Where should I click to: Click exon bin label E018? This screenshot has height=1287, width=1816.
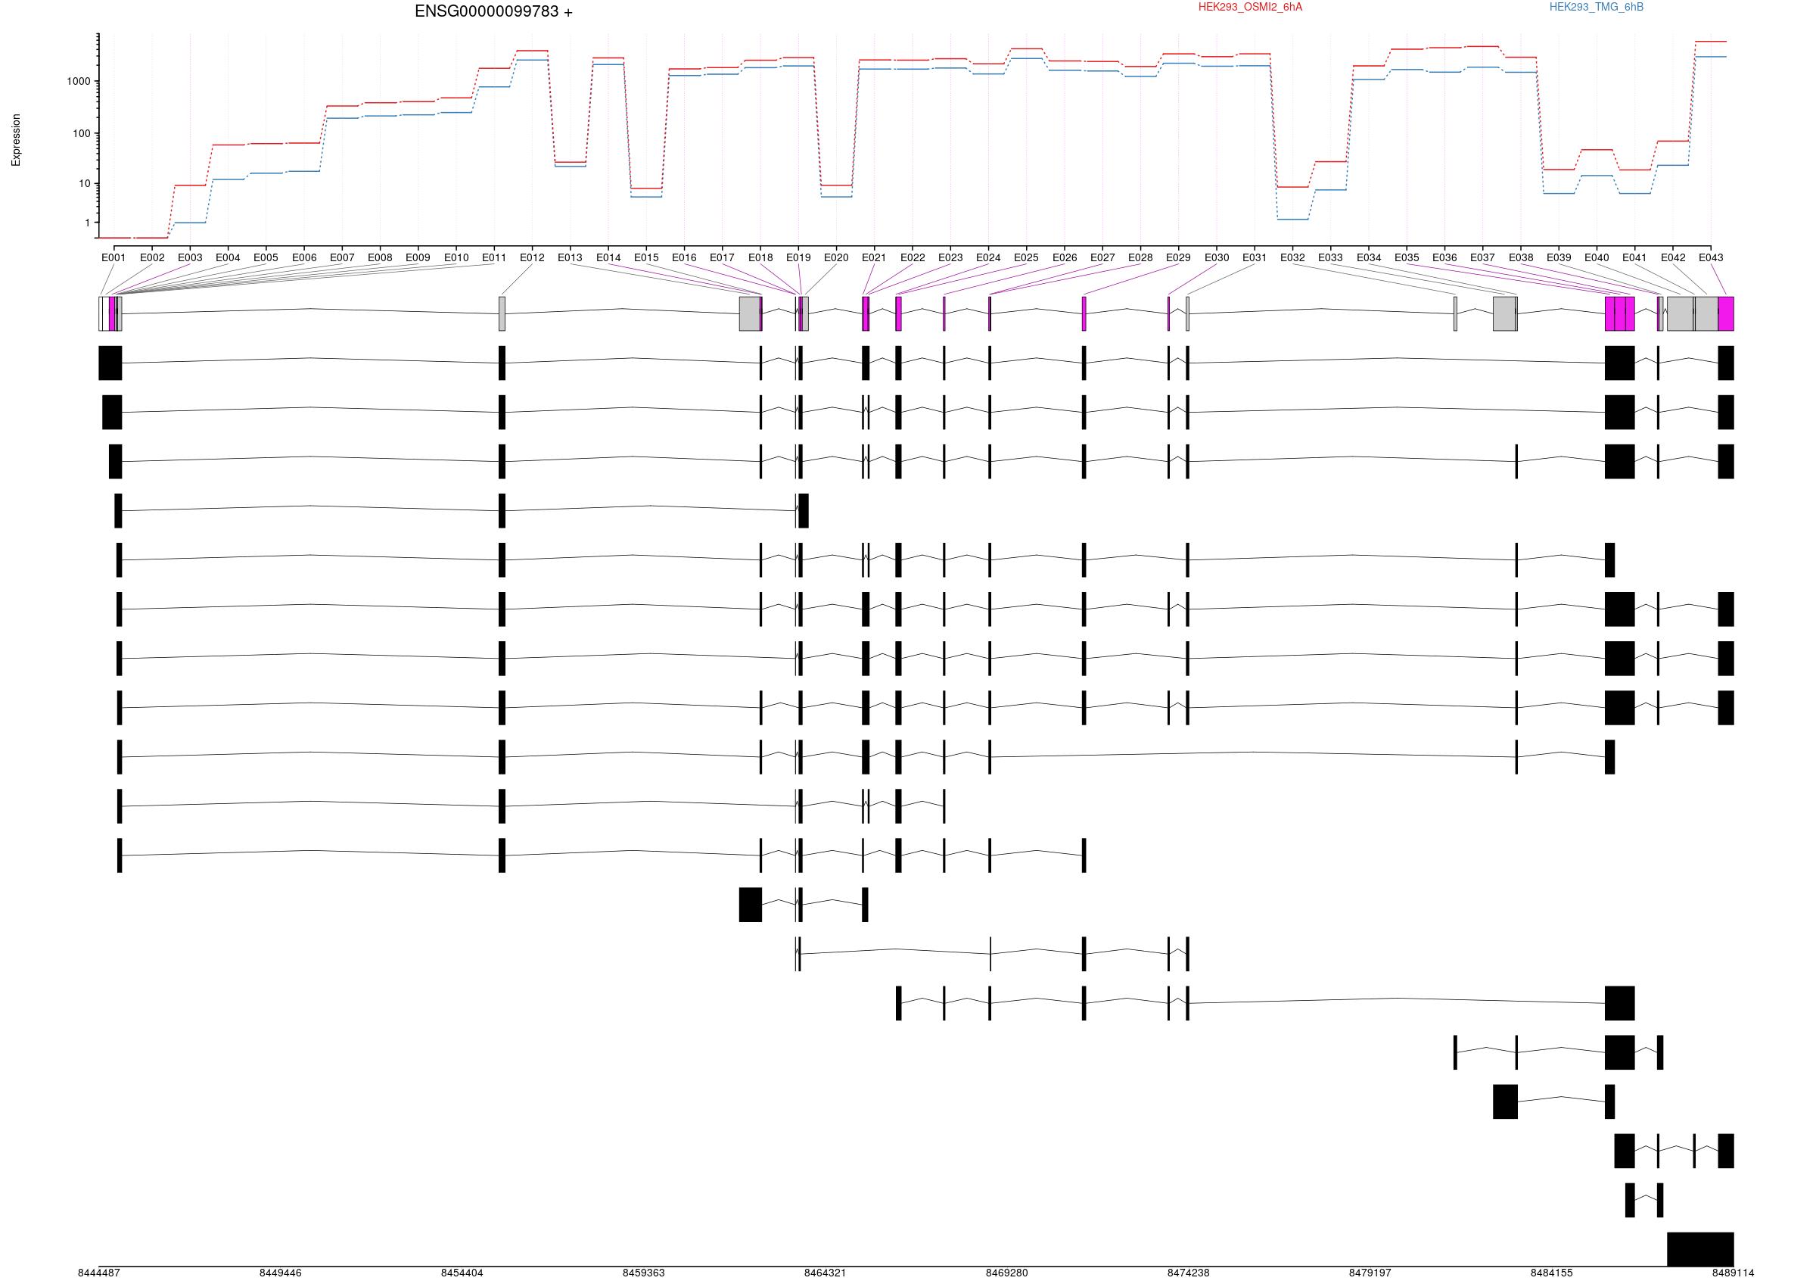pyautogui.click(x=760, y=257)
